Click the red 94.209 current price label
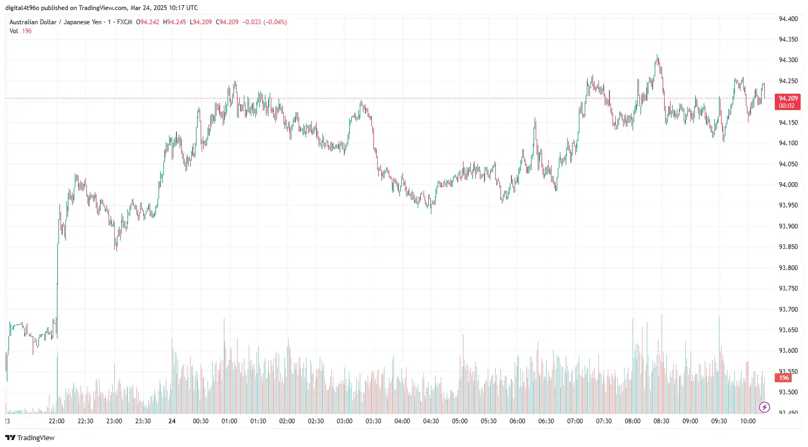808x447 pixels. coord(788,98)
